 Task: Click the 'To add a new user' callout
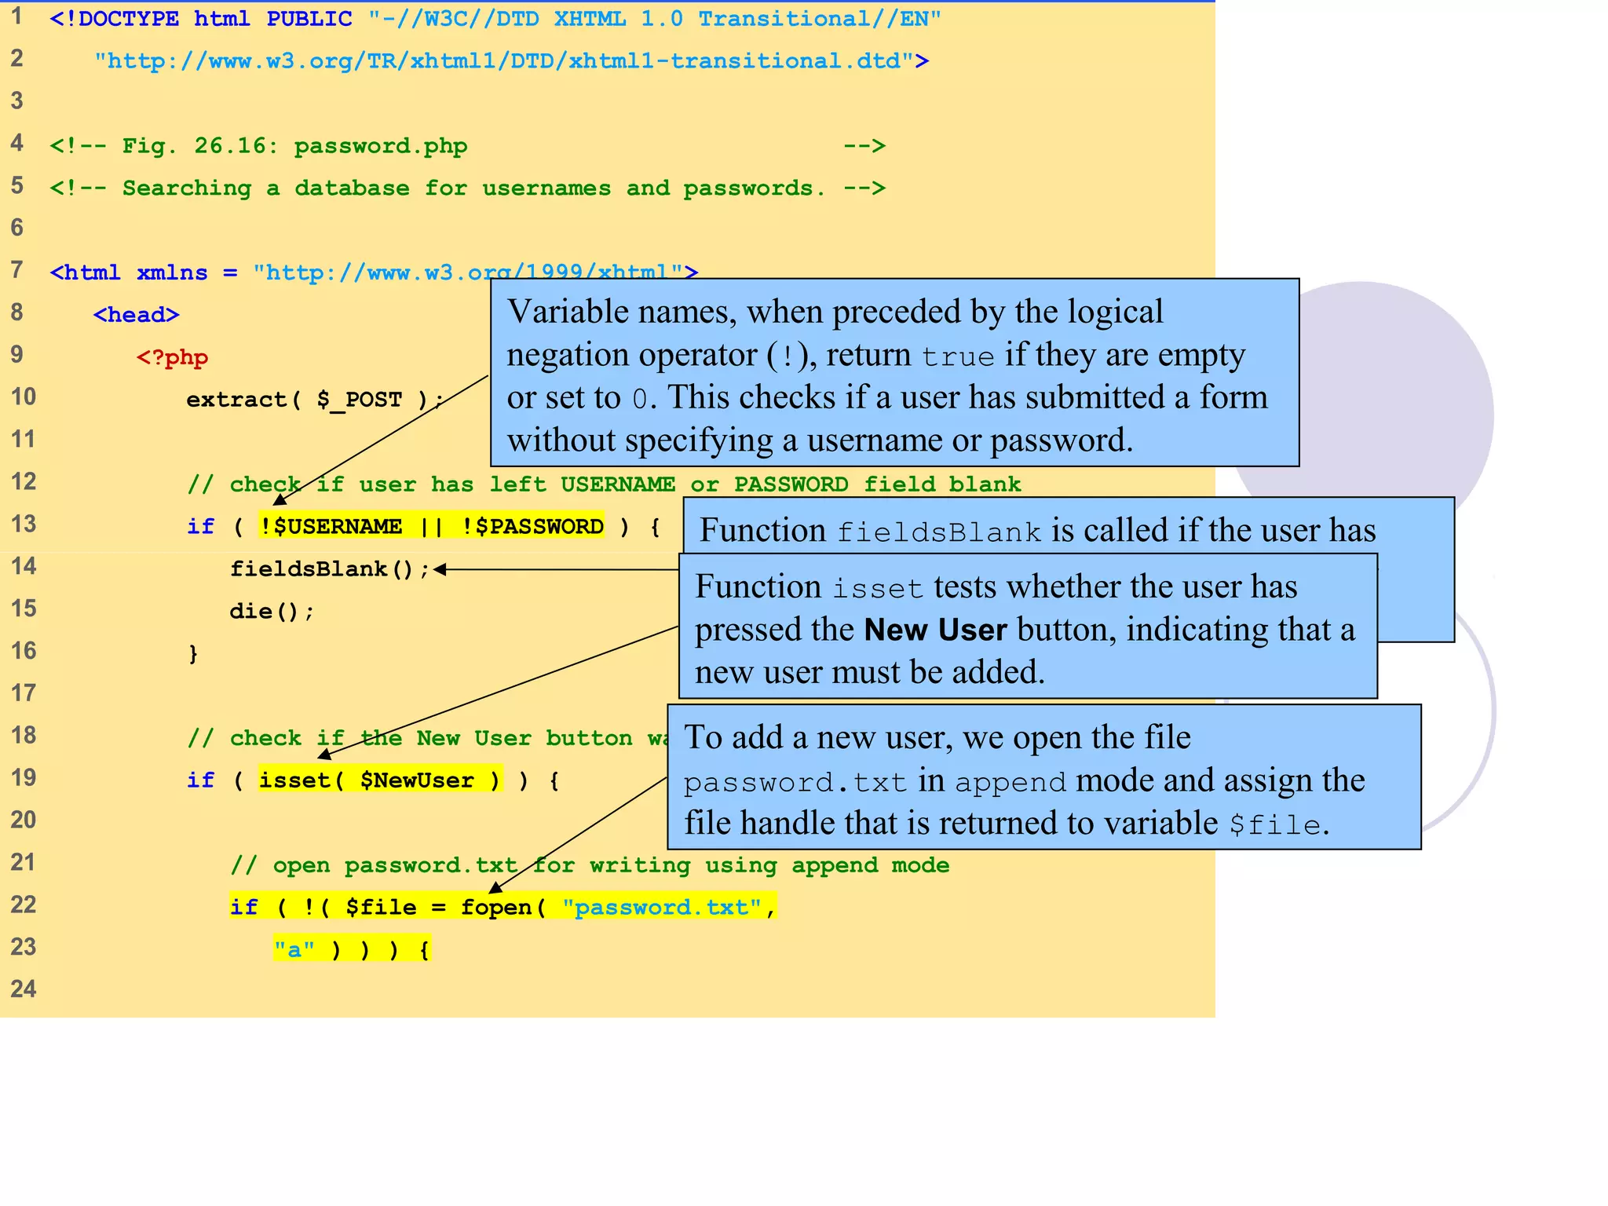pyautogui.click(x=1043, y=777)
